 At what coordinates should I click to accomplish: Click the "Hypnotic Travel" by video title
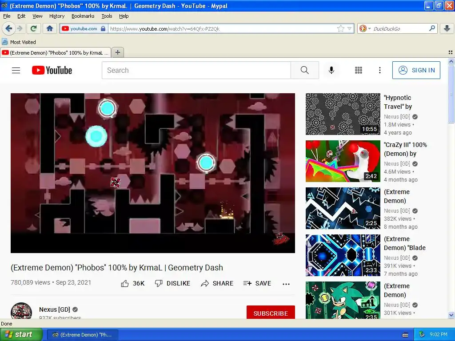click(398, 102)
